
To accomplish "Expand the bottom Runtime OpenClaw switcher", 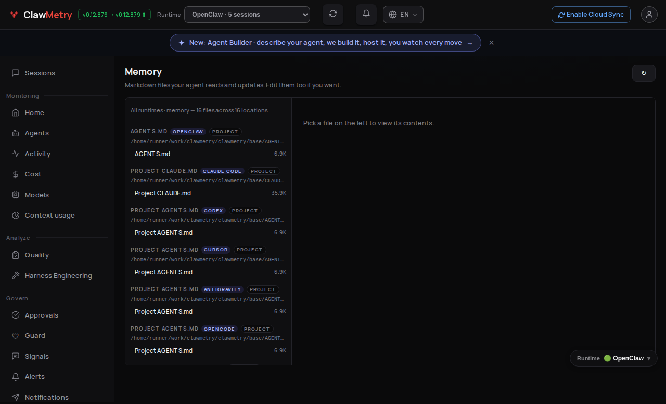I will (x=613, y=358).
